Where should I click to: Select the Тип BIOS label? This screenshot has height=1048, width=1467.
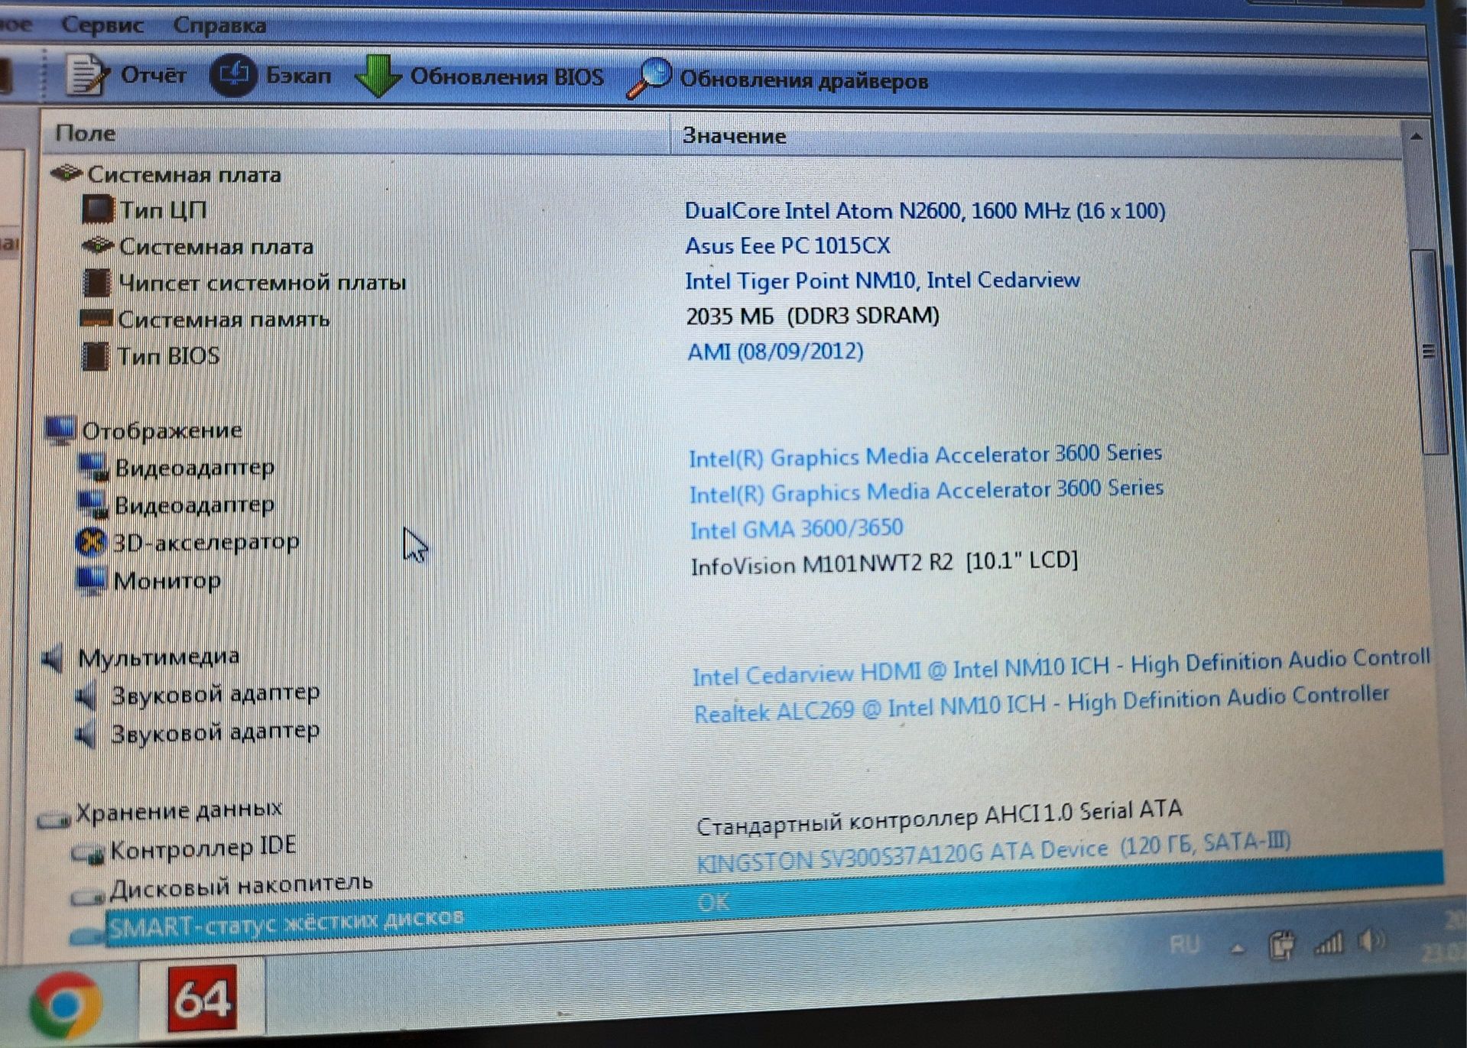(168, 355)
